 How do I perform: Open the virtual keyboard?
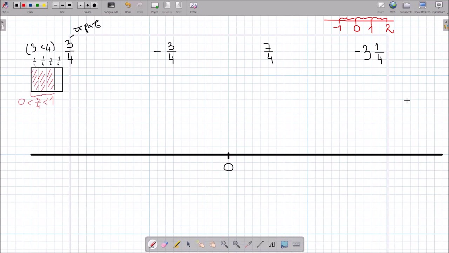coord(296,245)
